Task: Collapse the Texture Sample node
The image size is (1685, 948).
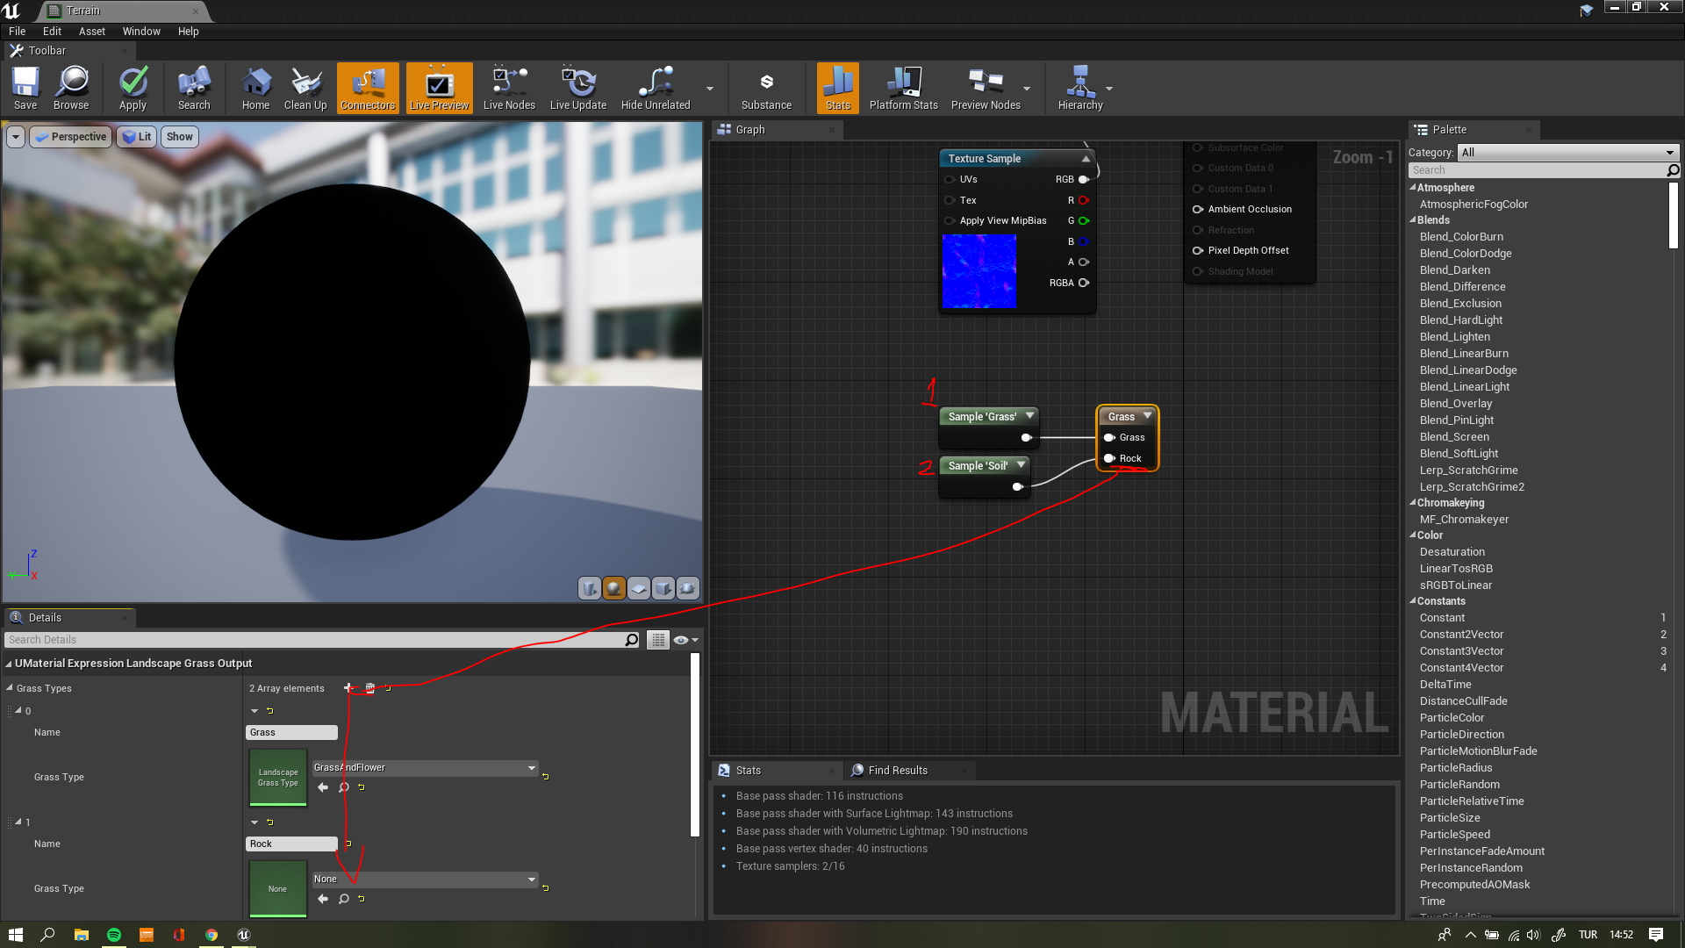Action: coord(1086,159)
